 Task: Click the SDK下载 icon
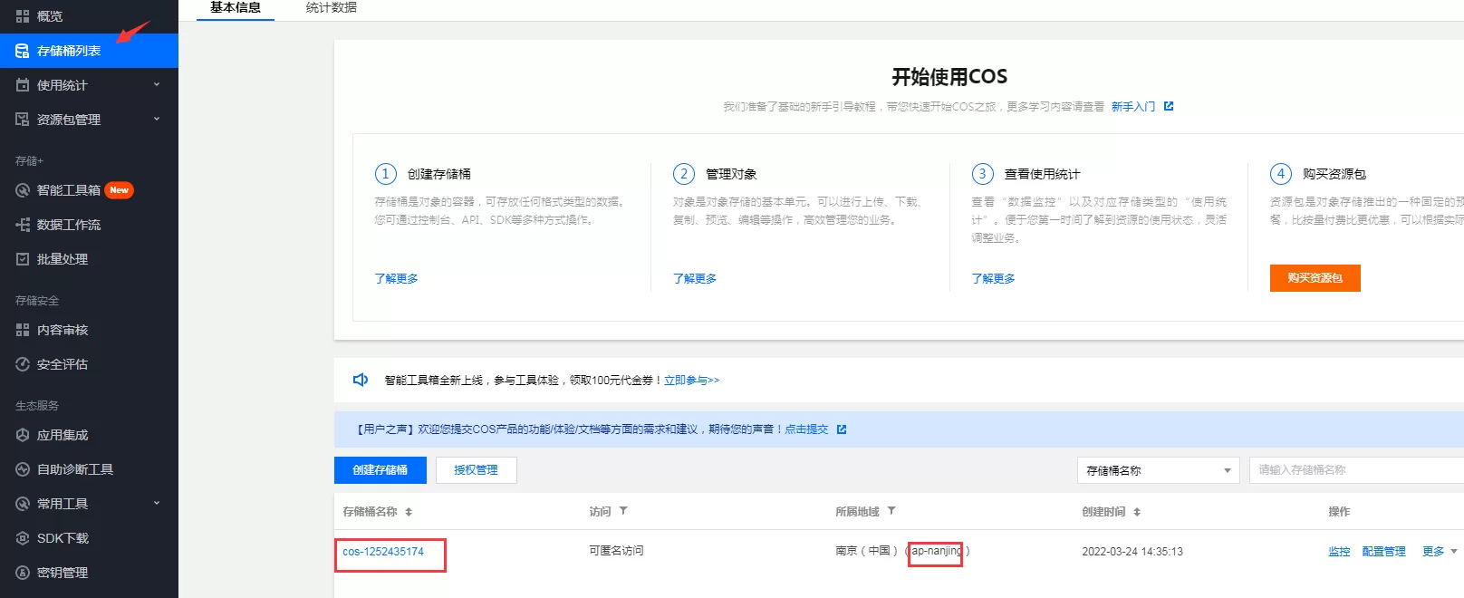tap(23, 538)
